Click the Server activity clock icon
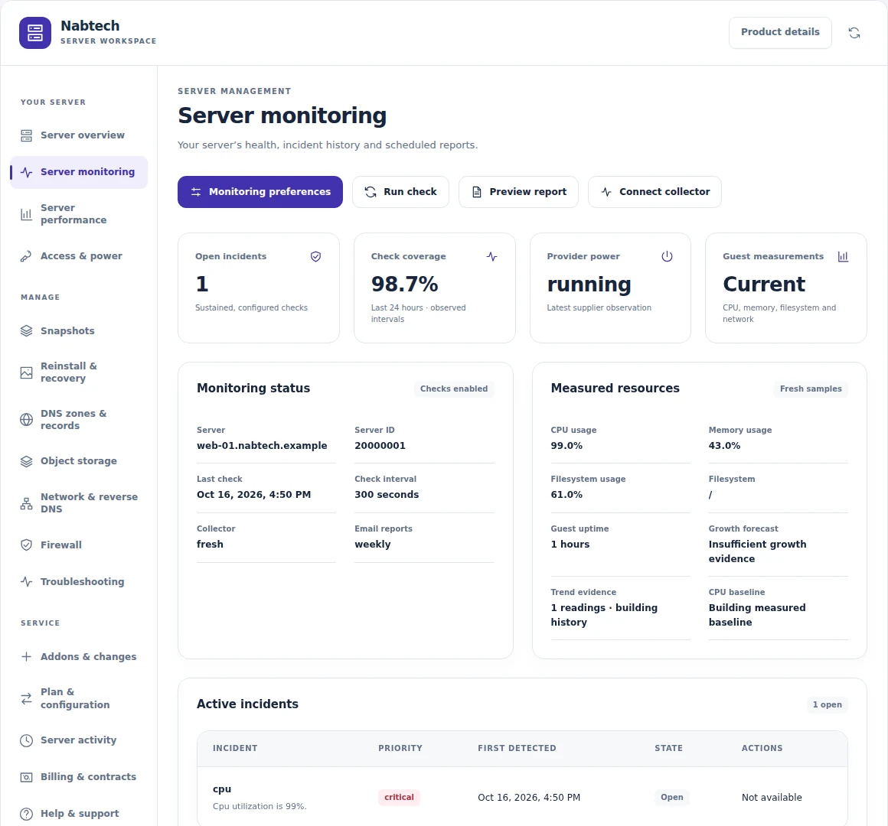Image resolution: width=888 pixels, height=826 pixels. tap(27, 740)
